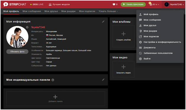
Task: Open favorites heart icon in header
Action: pyautogui.click(x=114, y=4)
